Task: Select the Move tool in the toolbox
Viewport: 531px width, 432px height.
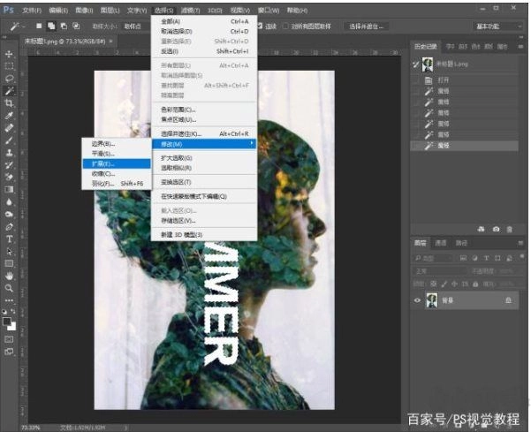Action: [x=9, y=54]
